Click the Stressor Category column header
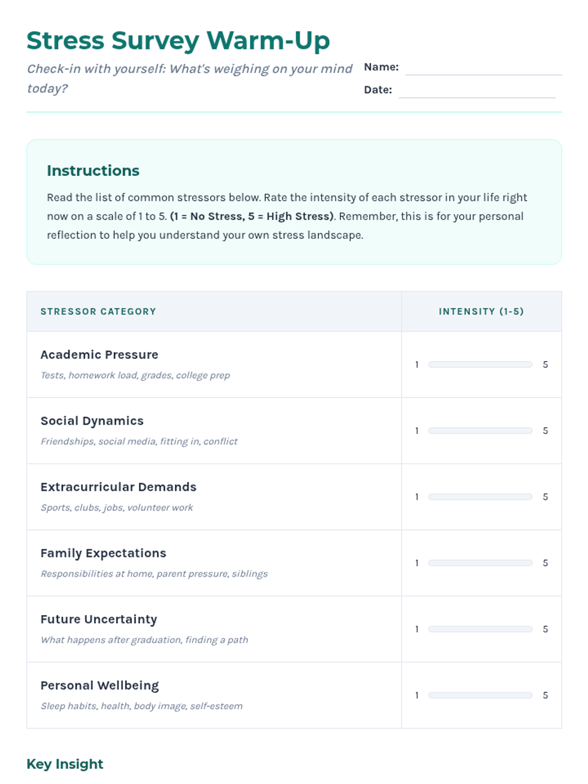 pos(98,312)
